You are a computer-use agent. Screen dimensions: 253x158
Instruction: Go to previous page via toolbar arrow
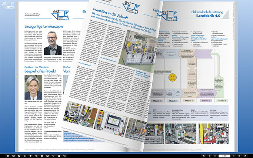click(215, 156)
